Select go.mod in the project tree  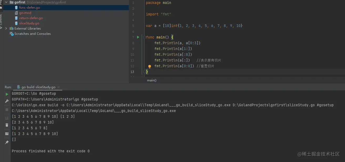(25, 13)
